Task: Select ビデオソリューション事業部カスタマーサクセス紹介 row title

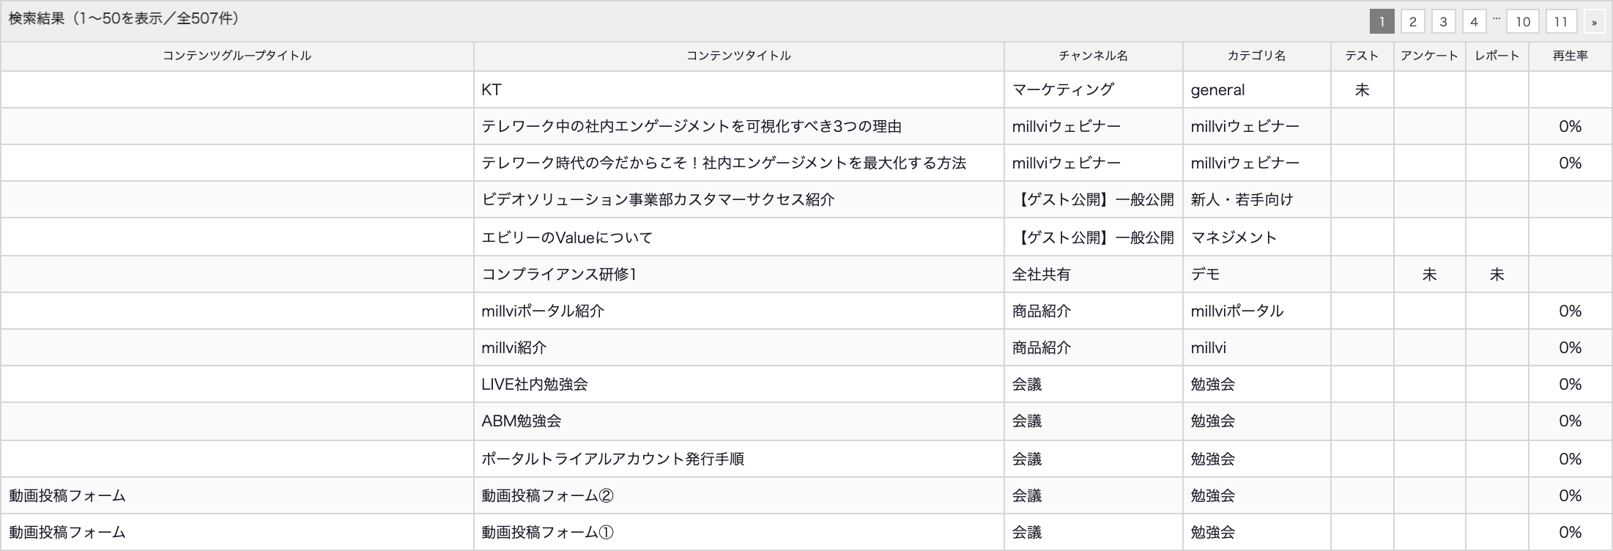Action: point(658,199)
